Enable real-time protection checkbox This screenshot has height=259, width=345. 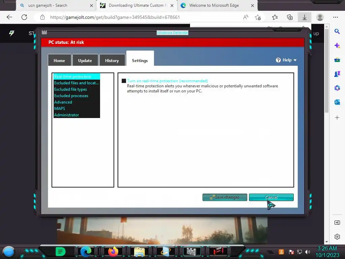(124, 81)
